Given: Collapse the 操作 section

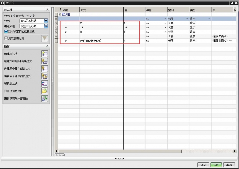Looking at the screenshot, I should [x=48, y=46].
